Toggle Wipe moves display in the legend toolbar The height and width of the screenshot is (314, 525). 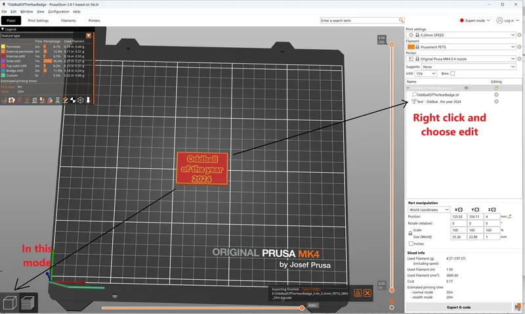pyautogui.click(x=12, y=101)
